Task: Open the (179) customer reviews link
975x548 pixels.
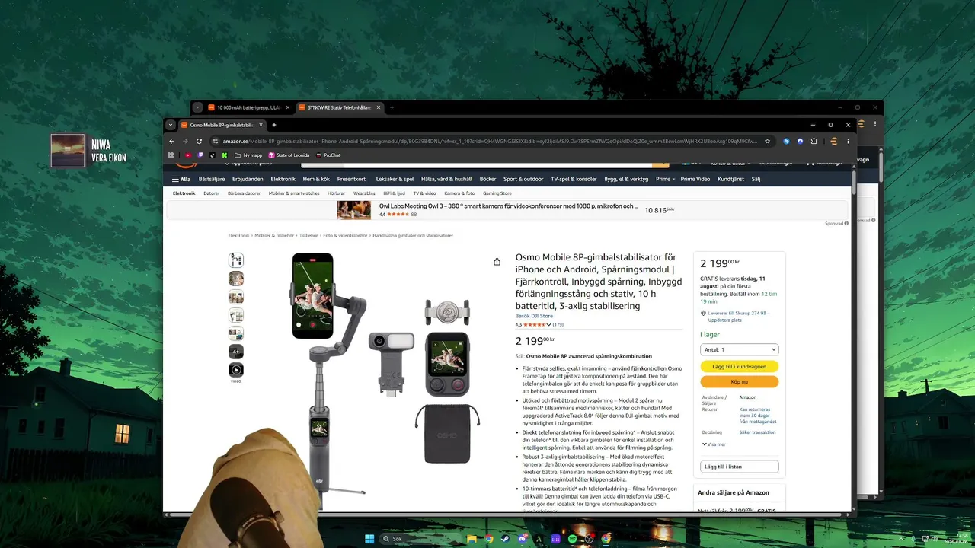Action: tap(558, 324)
